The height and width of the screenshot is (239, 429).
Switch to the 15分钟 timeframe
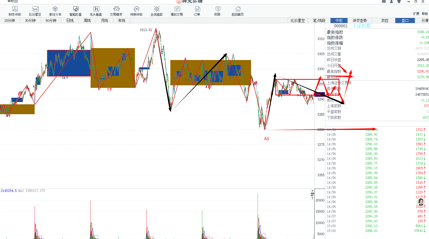[x=10, y=21]
